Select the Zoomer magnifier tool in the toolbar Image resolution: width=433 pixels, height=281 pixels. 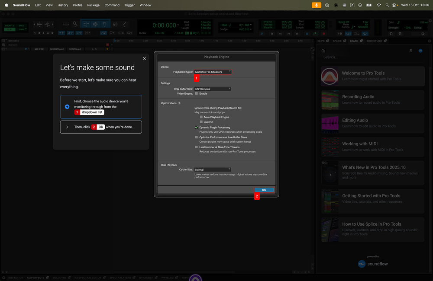click(75, 24)
